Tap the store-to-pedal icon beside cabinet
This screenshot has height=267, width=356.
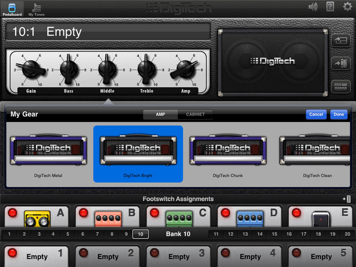(340, 41)
